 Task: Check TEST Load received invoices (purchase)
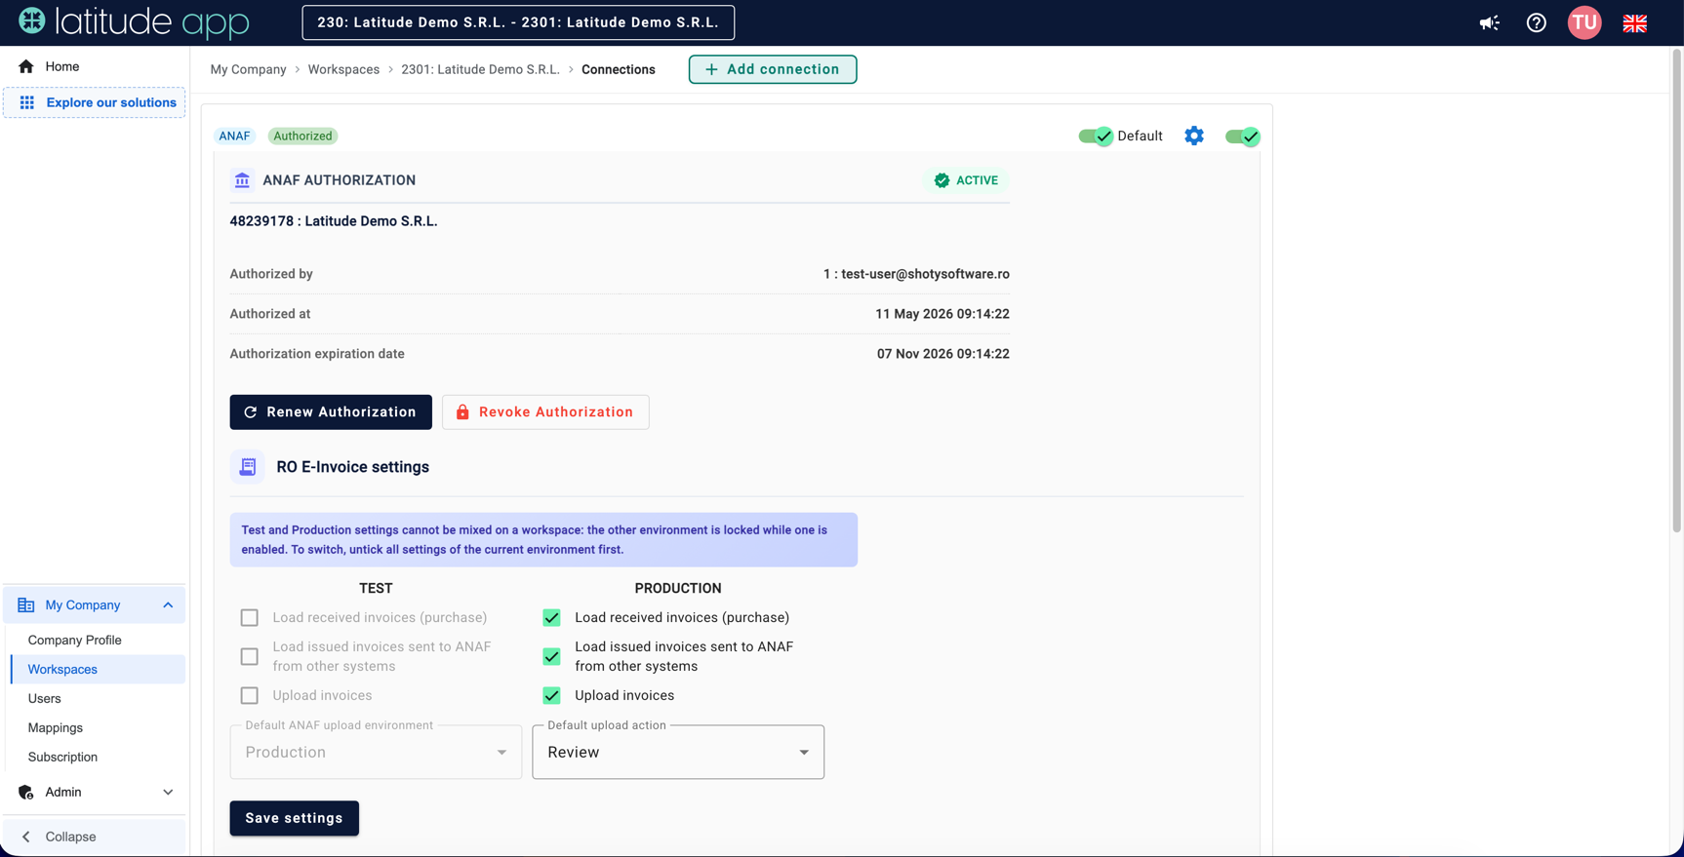[x=250, y=617]
